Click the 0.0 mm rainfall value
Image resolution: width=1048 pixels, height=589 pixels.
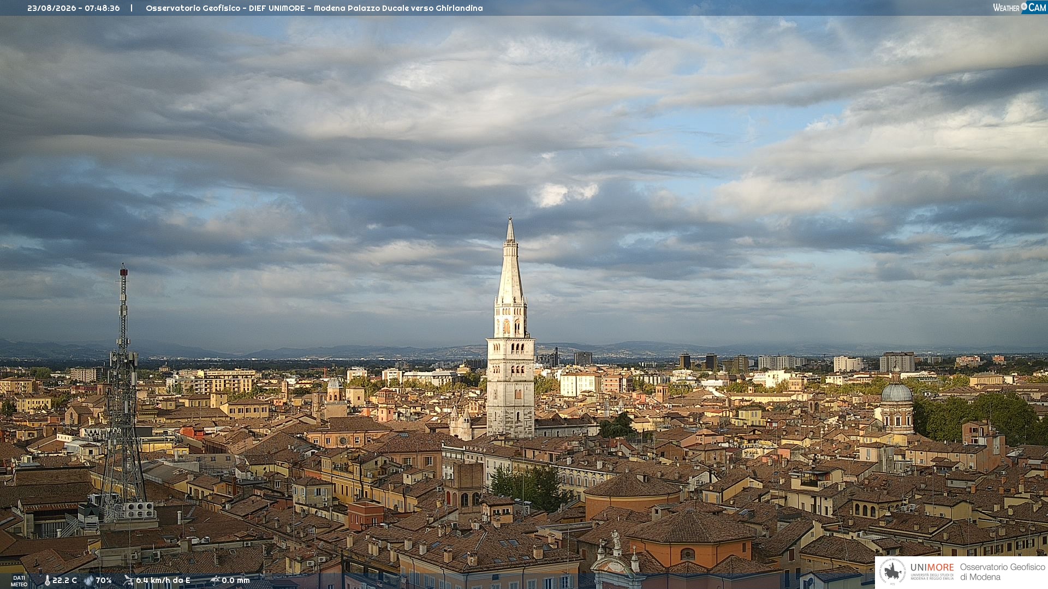click(x=235, y=580)
